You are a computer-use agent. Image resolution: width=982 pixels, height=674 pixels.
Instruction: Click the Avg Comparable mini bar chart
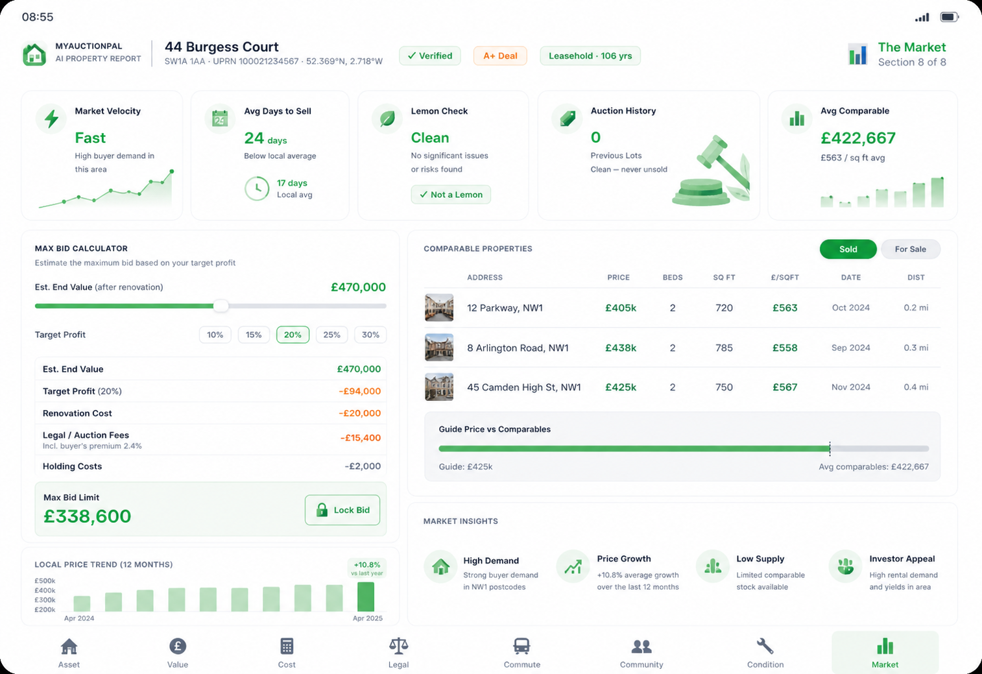point(882,192)
